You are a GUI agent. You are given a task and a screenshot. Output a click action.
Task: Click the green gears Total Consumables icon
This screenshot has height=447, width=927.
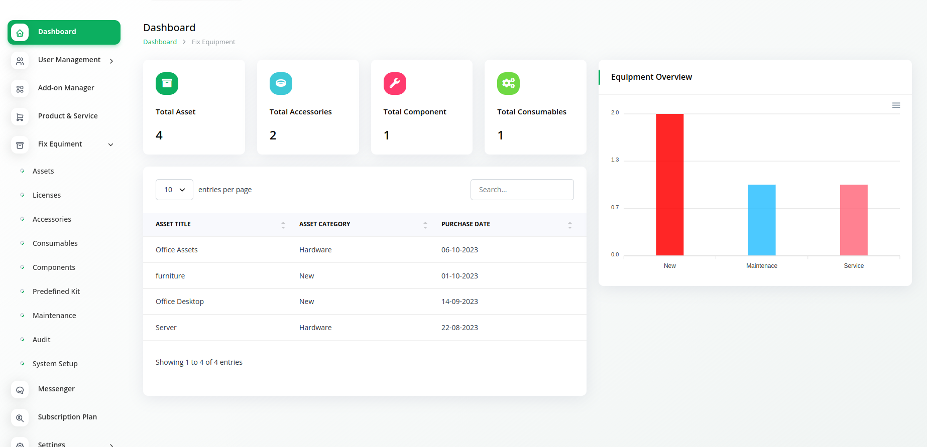508,83
